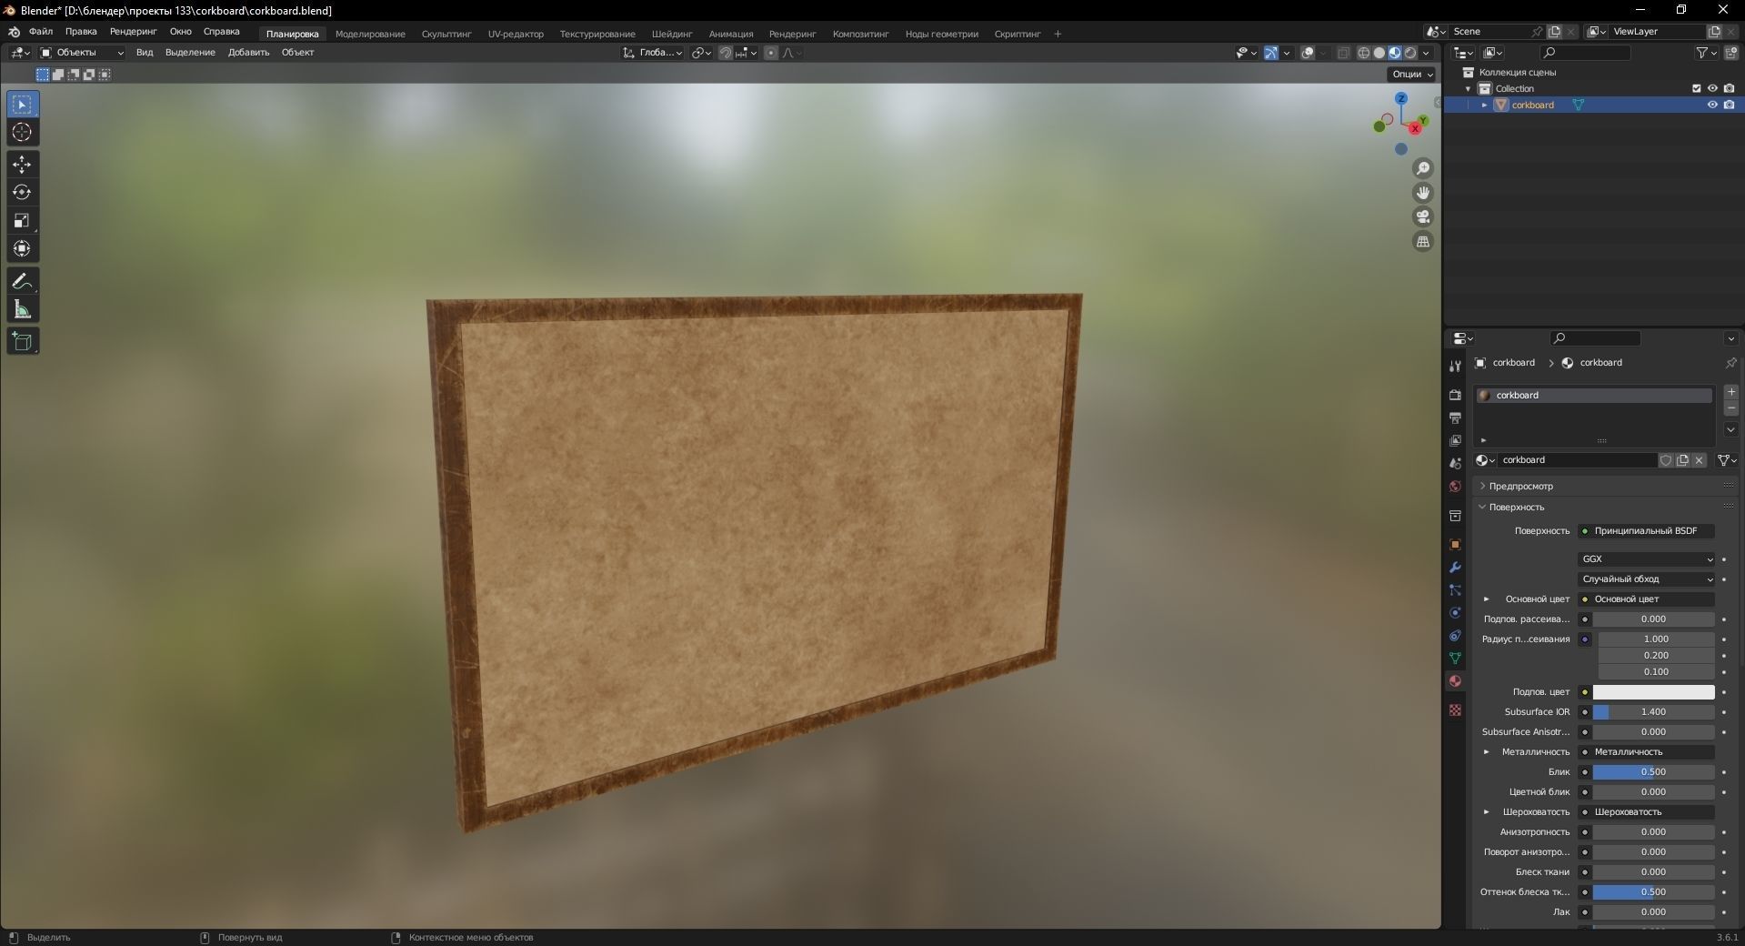Open the Modifiers wrench tab

pyautogui.click(x=1455, y=567)
